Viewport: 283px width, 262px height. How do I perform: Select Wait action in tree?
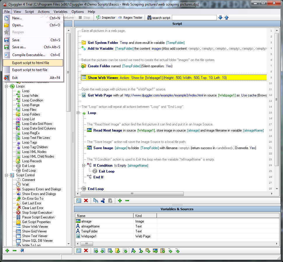tap(25, 185)
